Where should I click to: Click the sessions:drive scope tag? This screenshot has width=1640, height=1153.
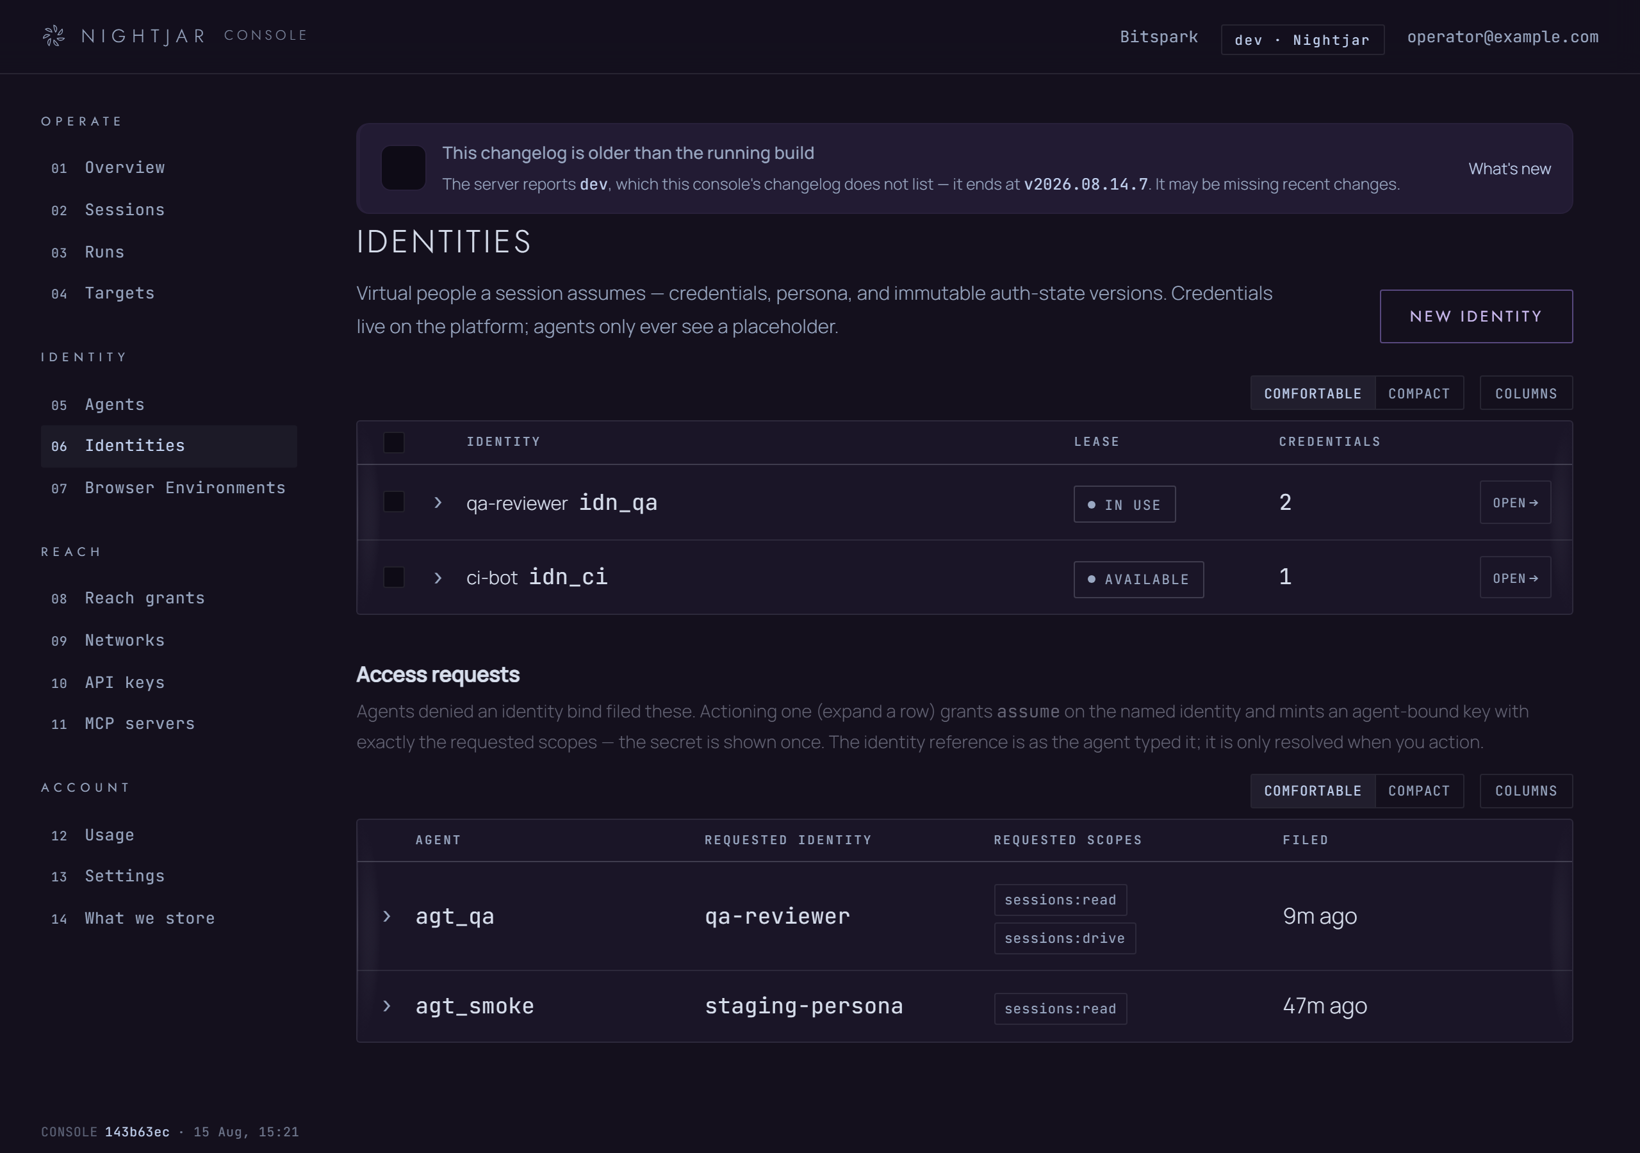tap(1065, 938)
